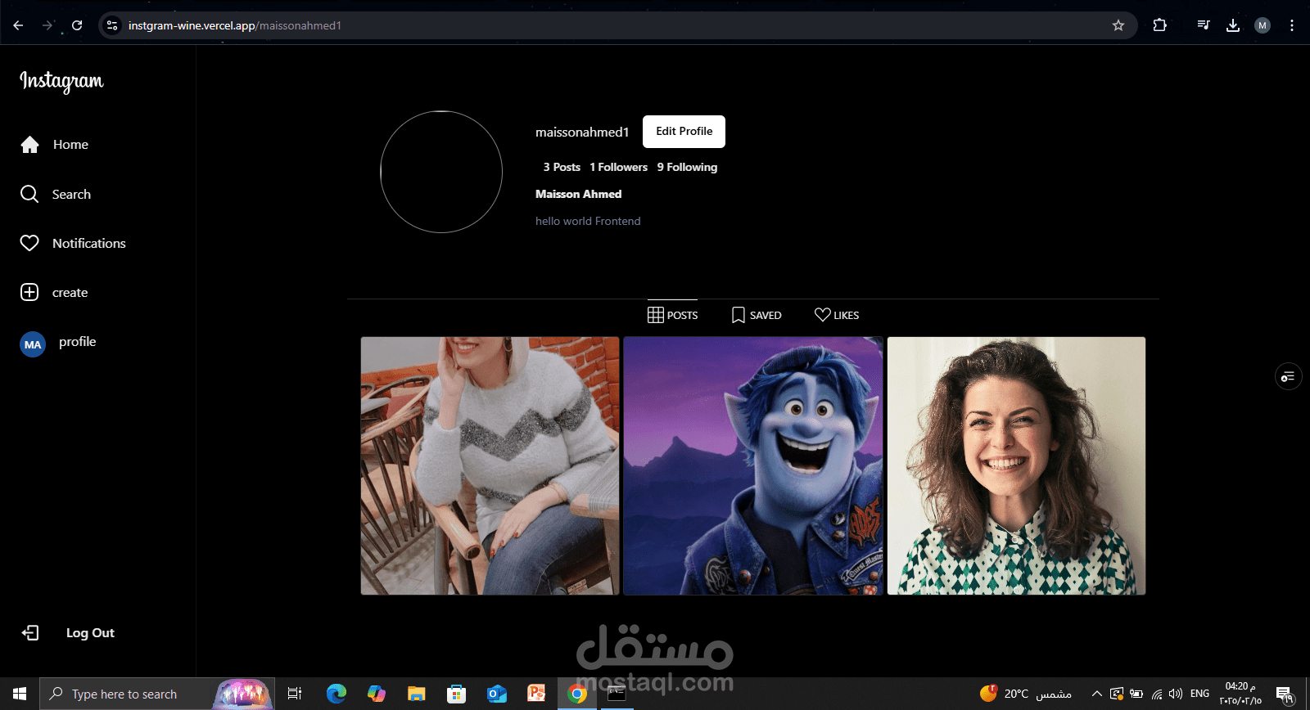The width and height of the screenshot is (1310, 710).
Task: Open the Windows Start menu
Action: click(x=20, y=694)
